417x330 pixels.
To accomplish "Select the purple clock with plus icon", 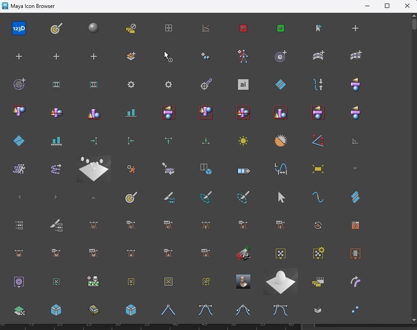I will tap(281, 56).
